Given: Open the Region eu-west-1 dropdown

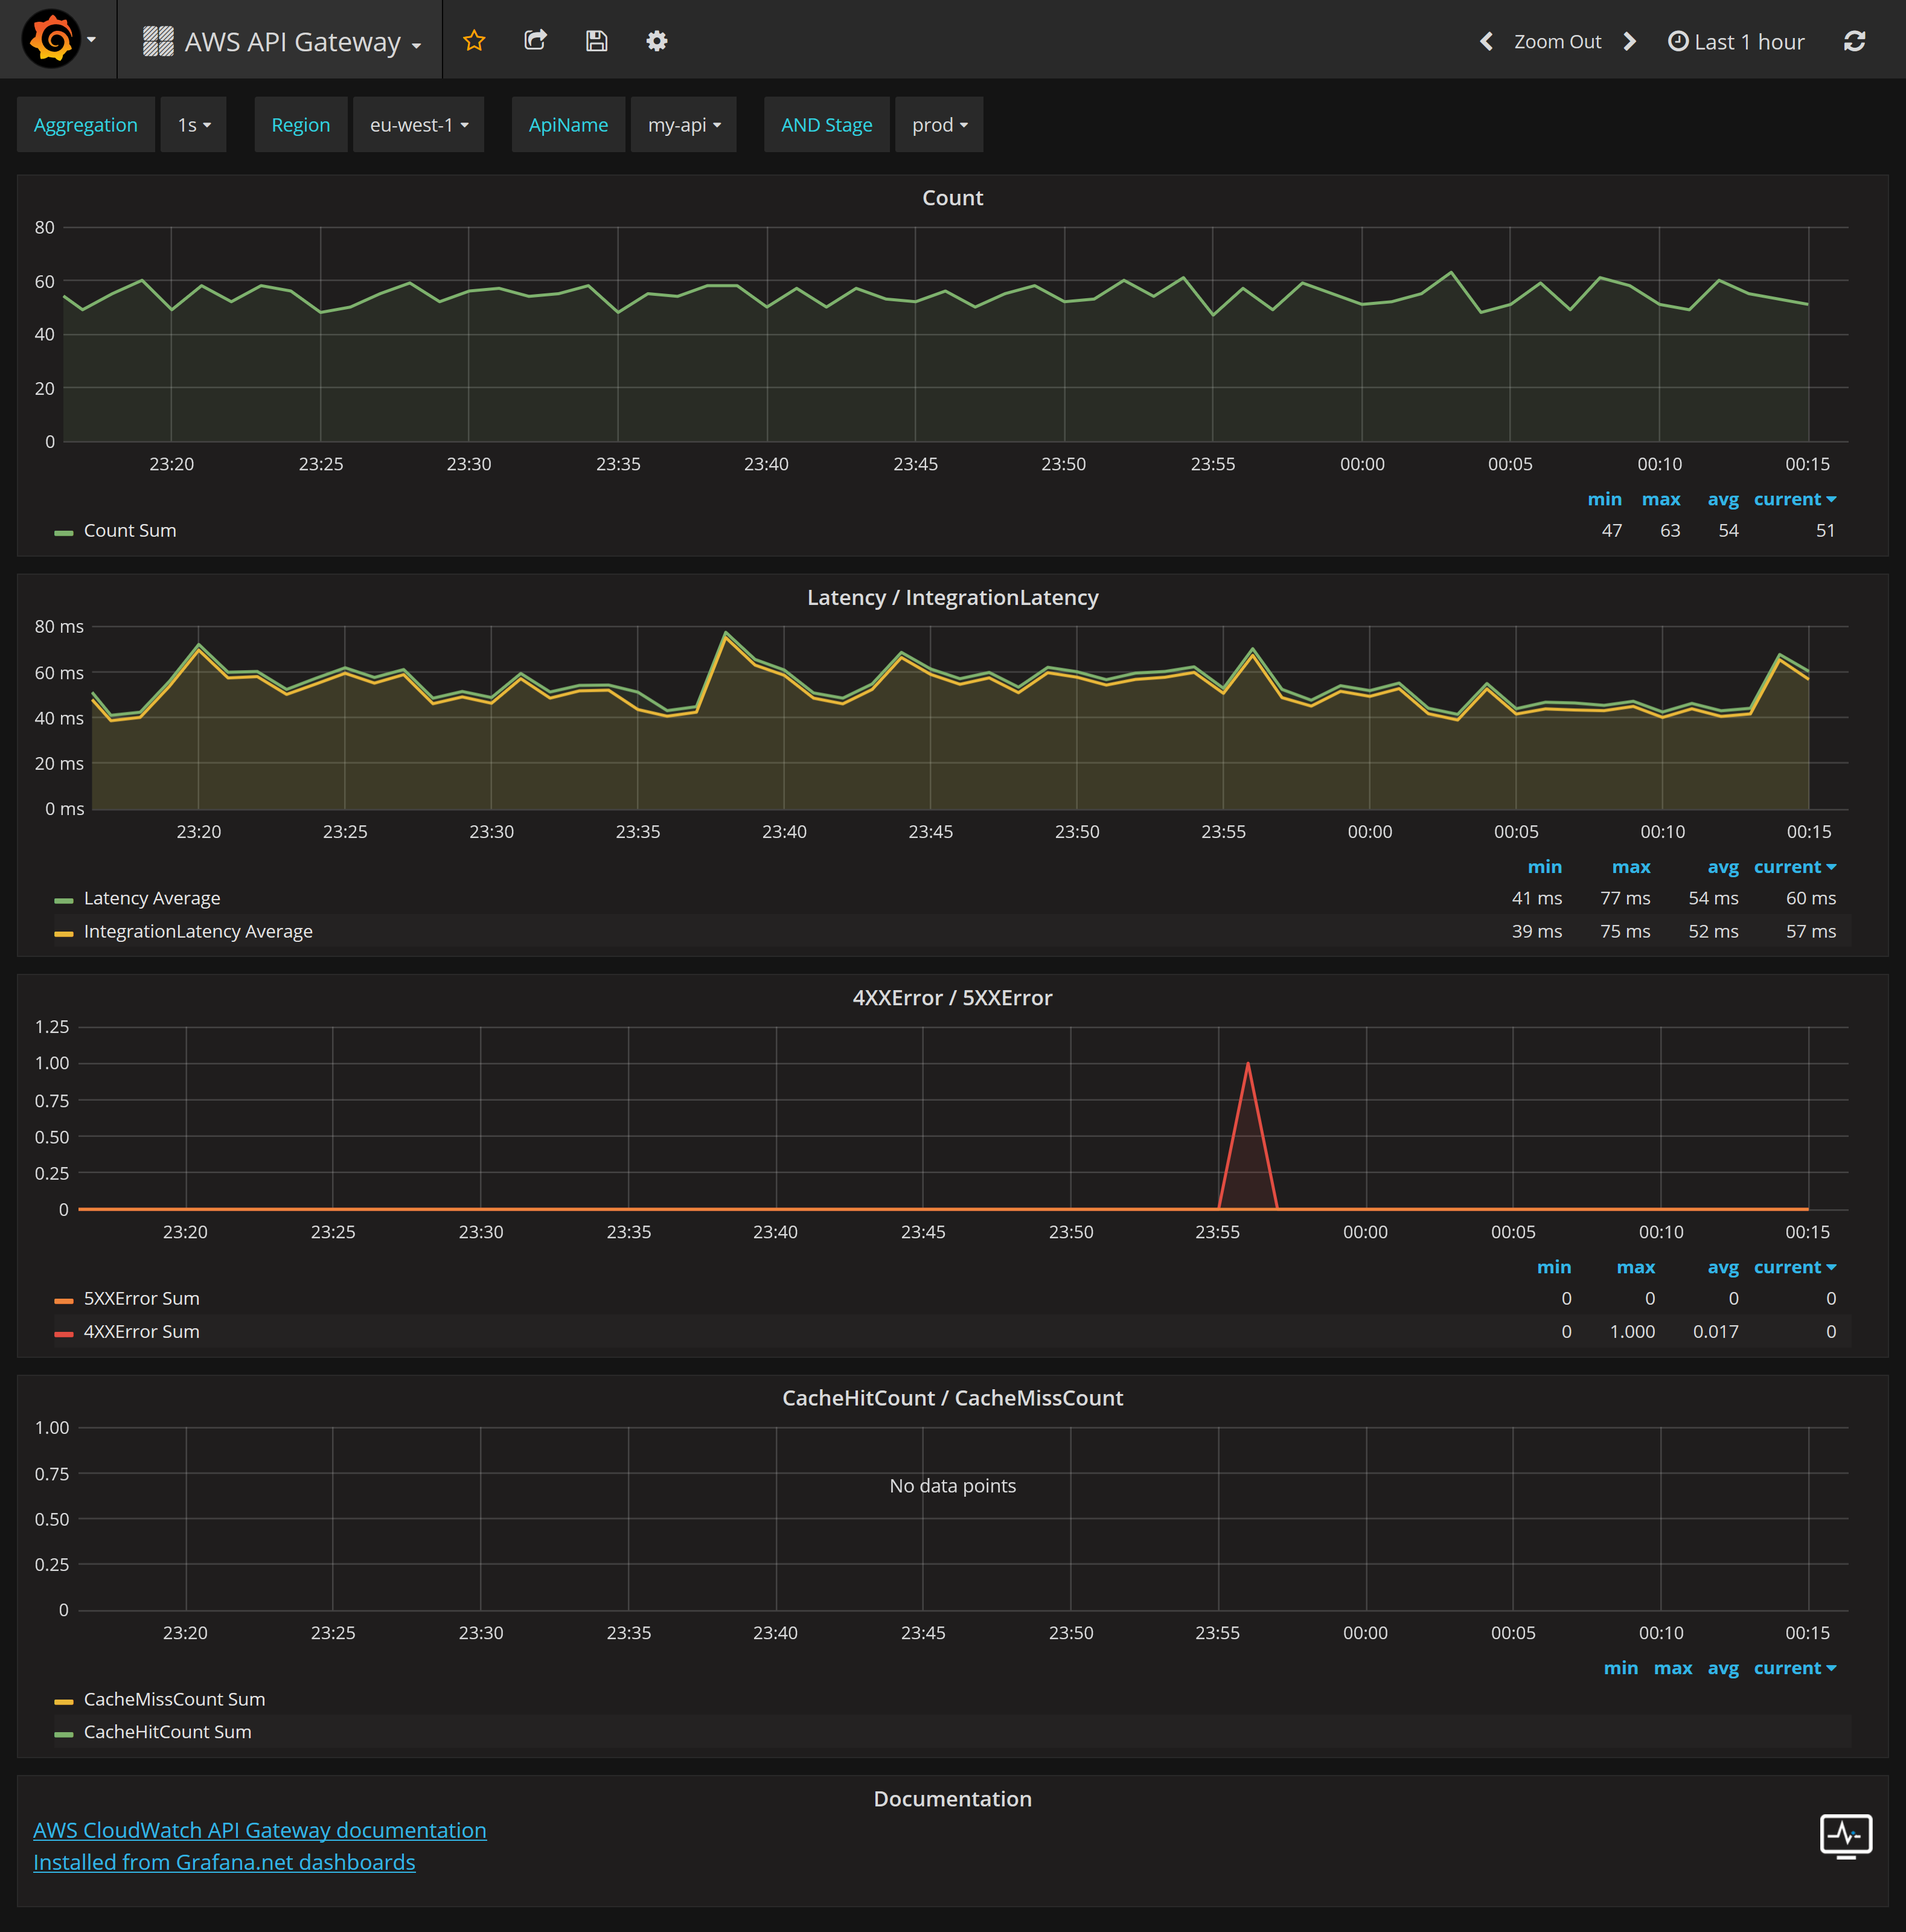Looking at the screenshot, I should tap(418, 125).
